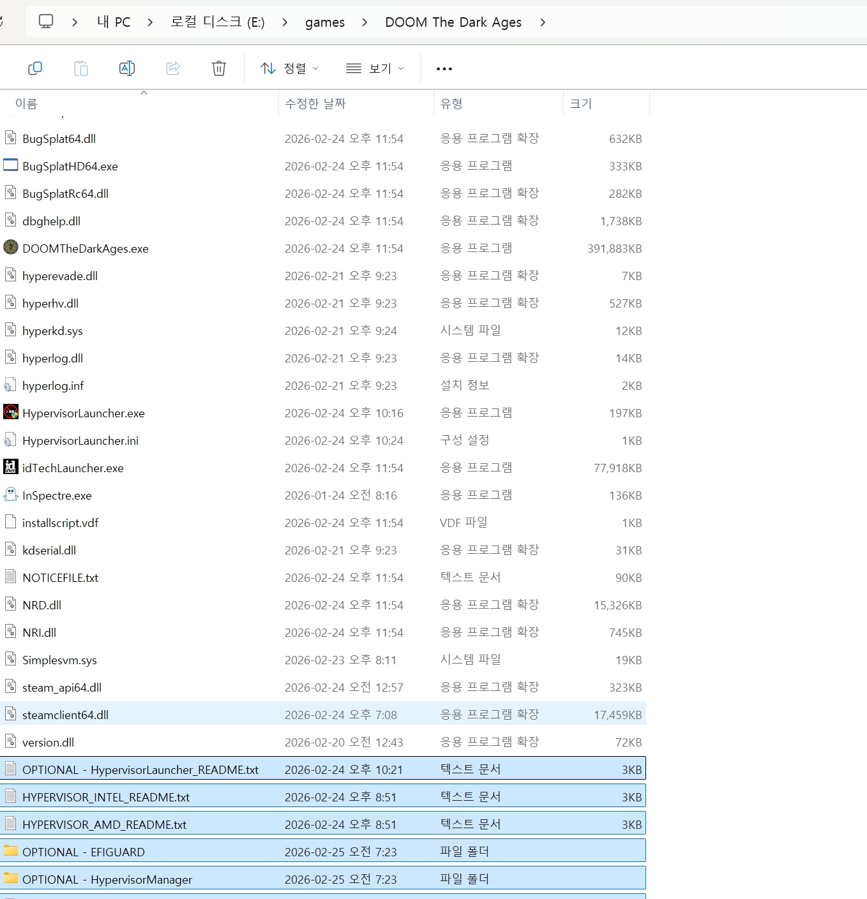Screen dimensions: 867x899
Task: Open the three-dot more options menu
Action: [444, 69]
